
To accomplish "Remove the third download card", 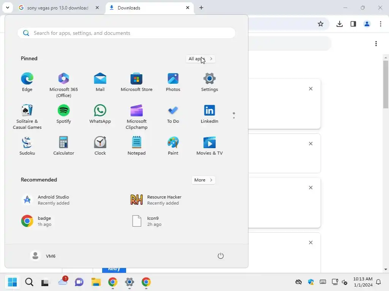I will 311,188.
